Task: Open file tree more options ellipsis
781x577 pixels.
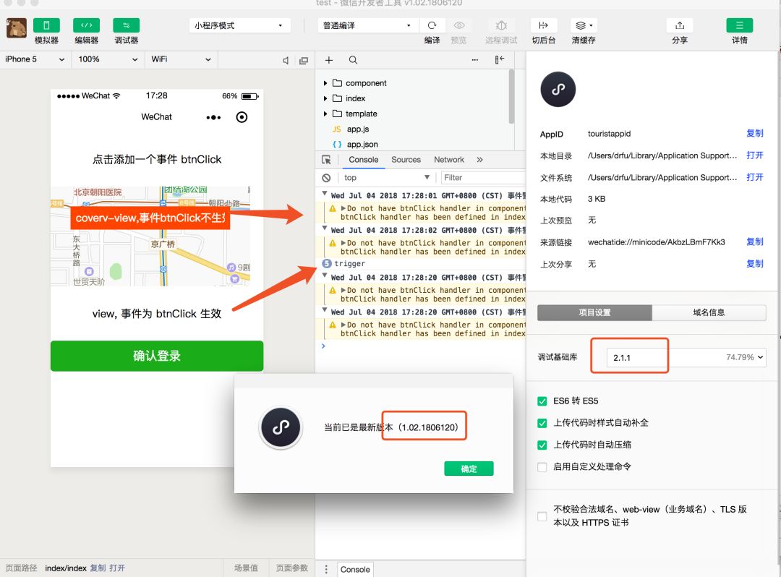Action: (474, 60)
